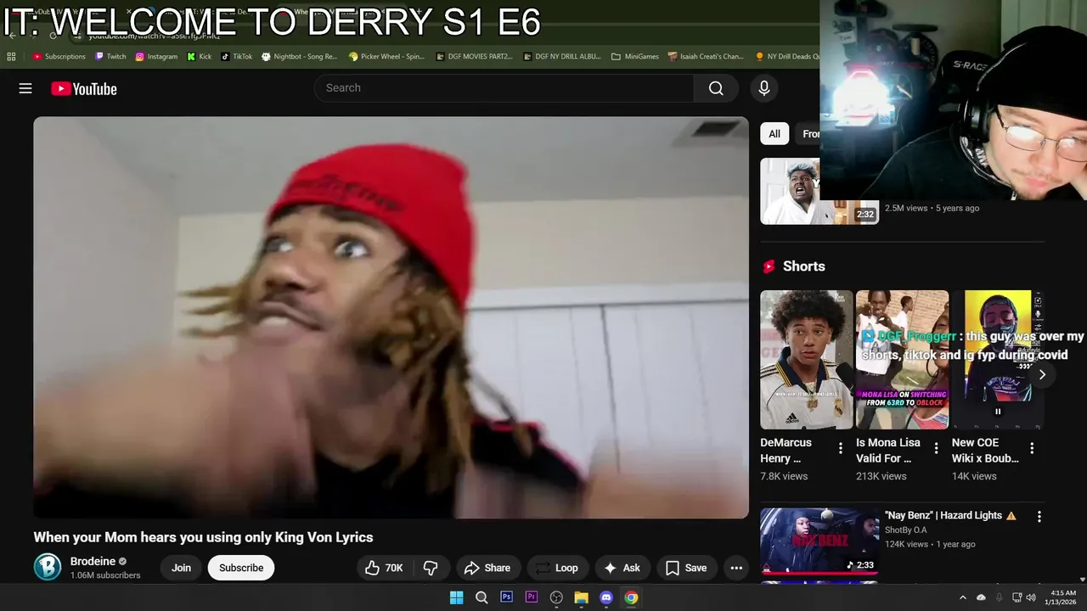Open the DGF MOVIES PART2 bookmark
This screenshot has width=1087, height=611.
[474, 57]
